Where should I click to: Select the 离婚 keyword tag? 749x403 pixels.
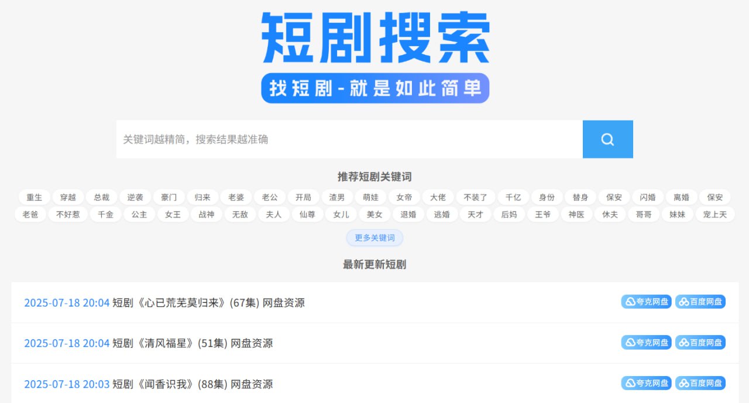681,197
